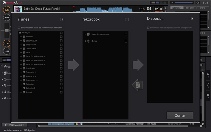The image size is (211, 132).
Task: Click the rekordbox logo
Action: tap(12, 3)
